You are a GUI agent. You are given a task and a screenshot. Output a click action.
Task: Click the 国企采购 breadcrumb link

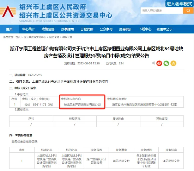(x=54, y=37)
